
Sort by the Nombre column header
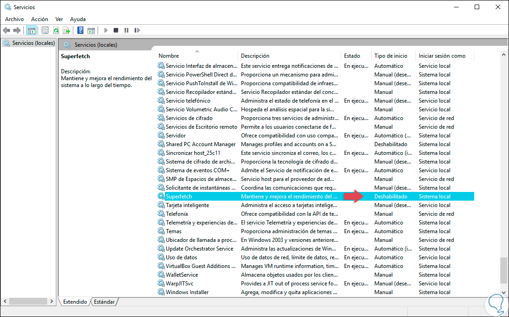click(x=197, y=56)
